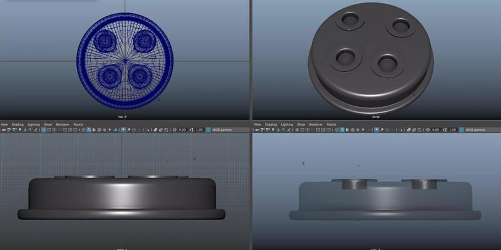
Task: Click Safe Action icon in lower-left panel toolbar
Action: [70, 130]
